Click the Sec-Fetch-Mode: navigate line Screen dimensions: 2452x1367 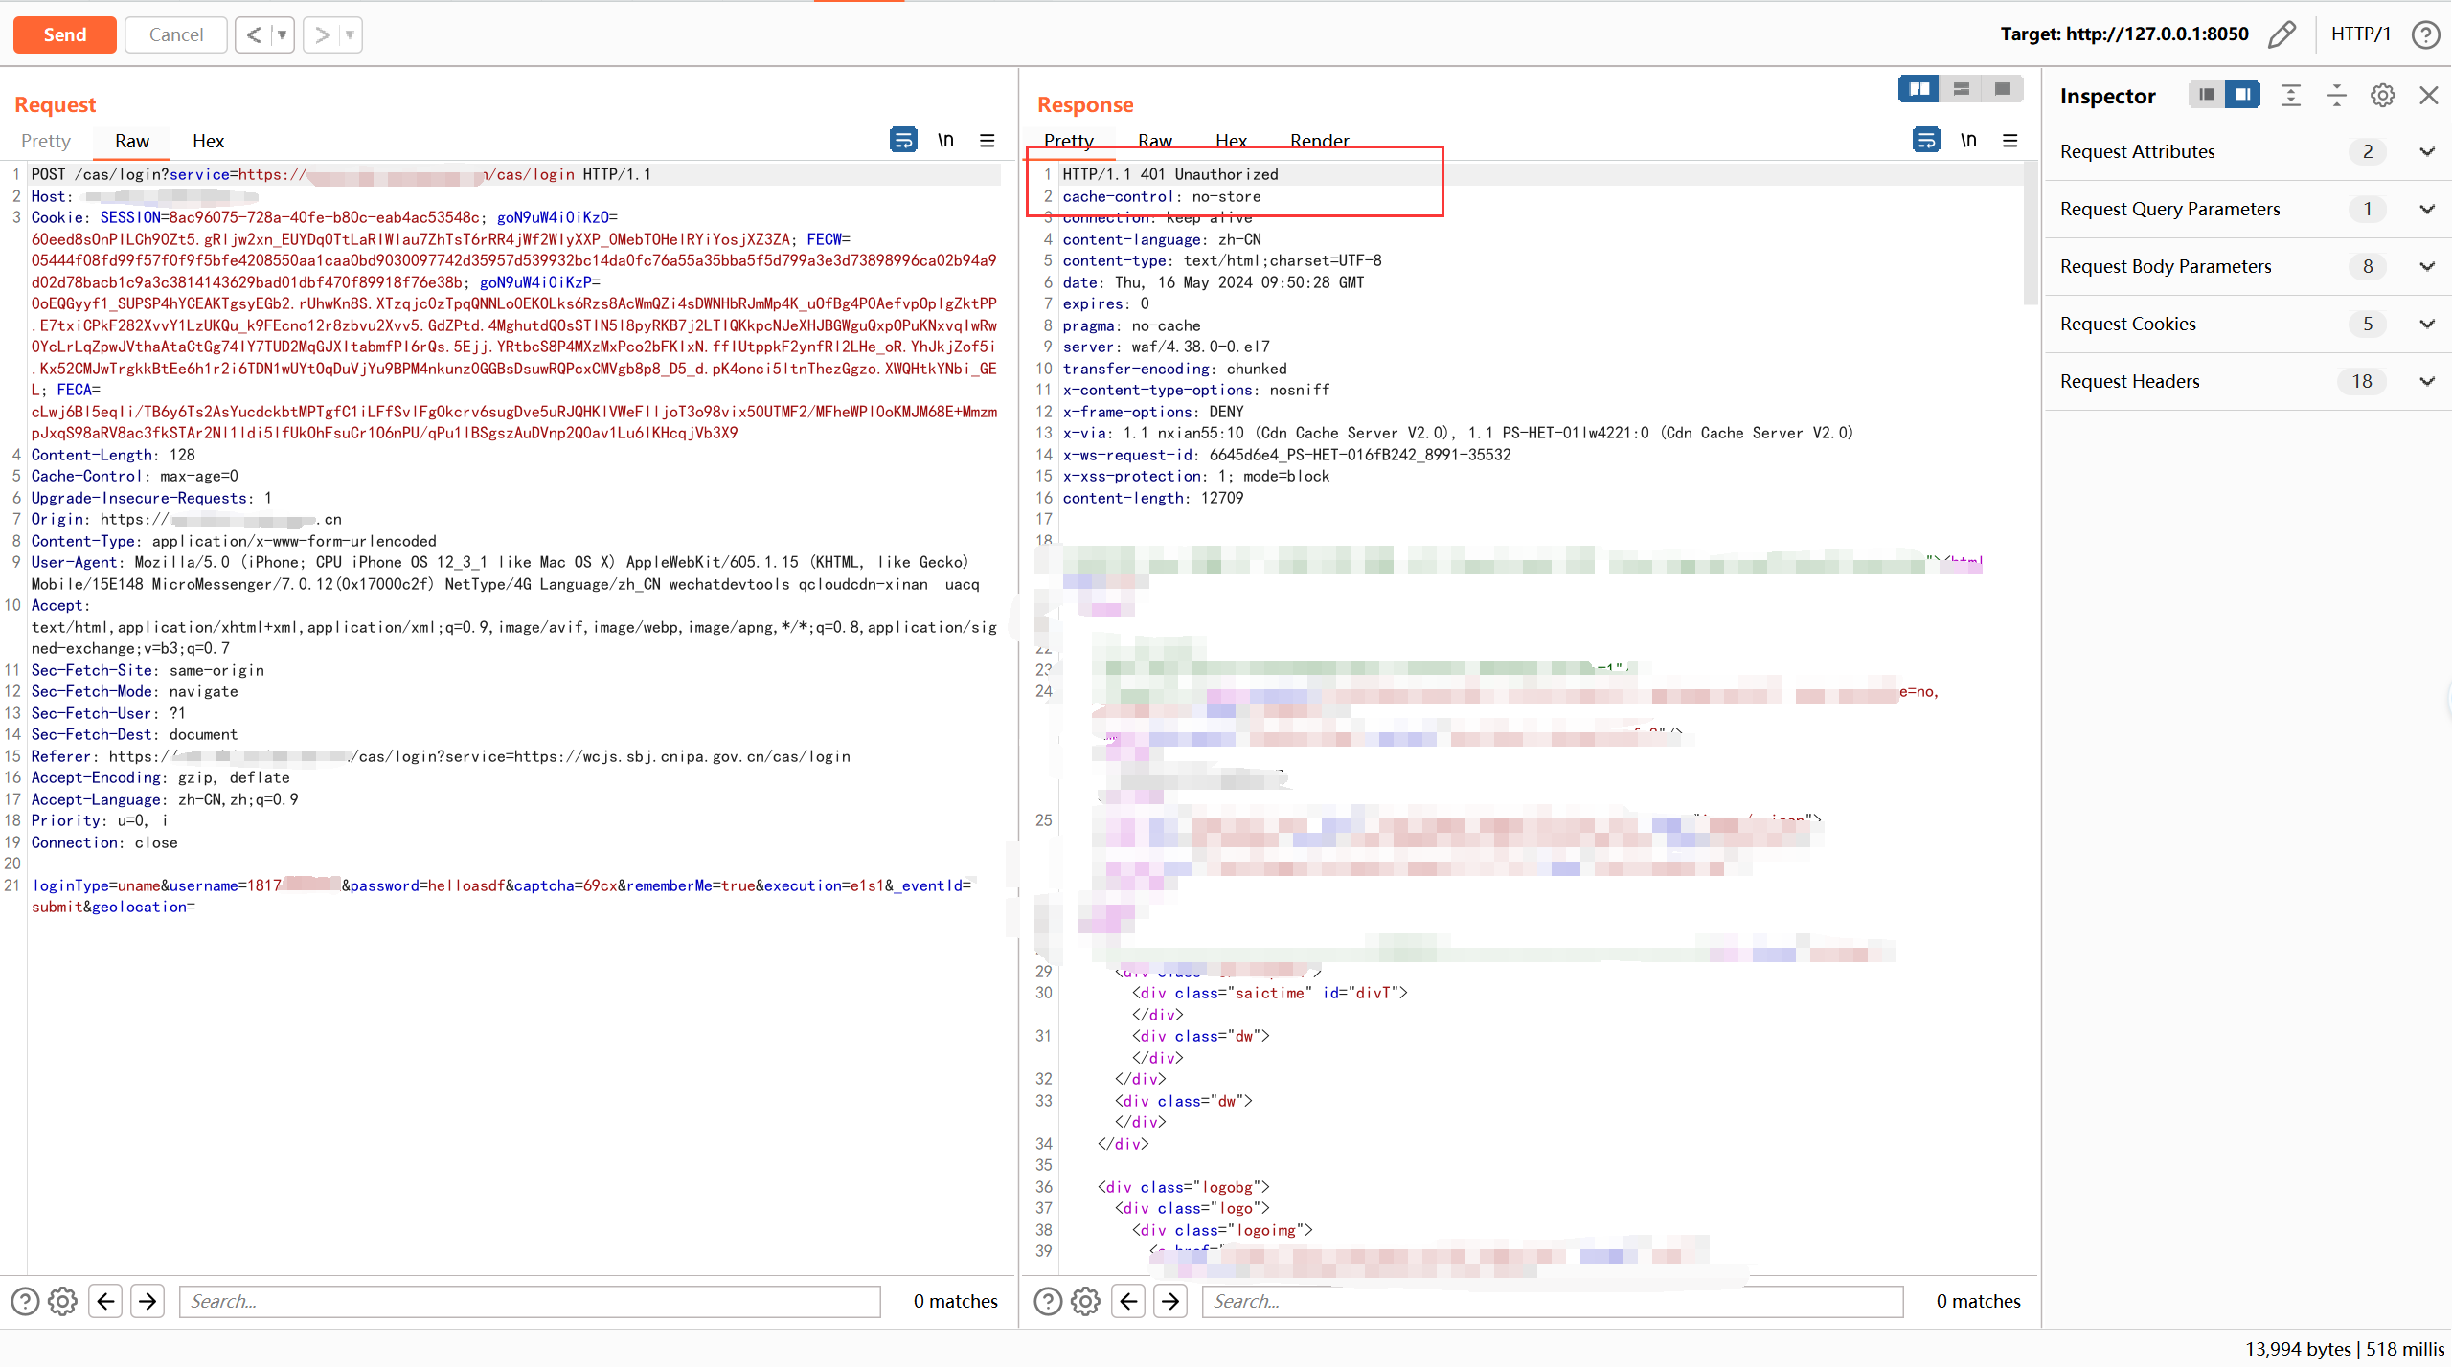(x=134, y=691)
